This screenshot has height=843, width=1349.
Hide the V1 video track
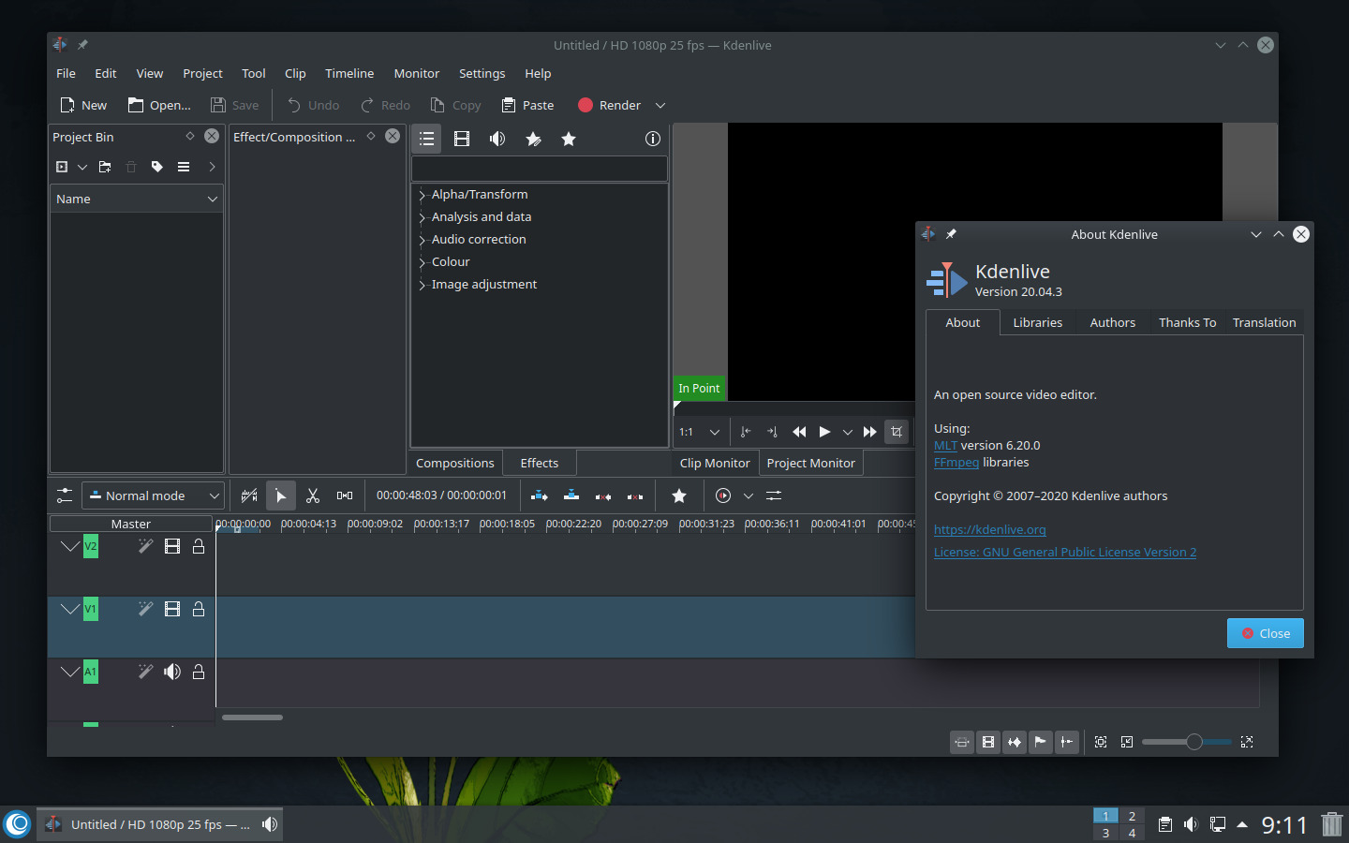point(172,609)
